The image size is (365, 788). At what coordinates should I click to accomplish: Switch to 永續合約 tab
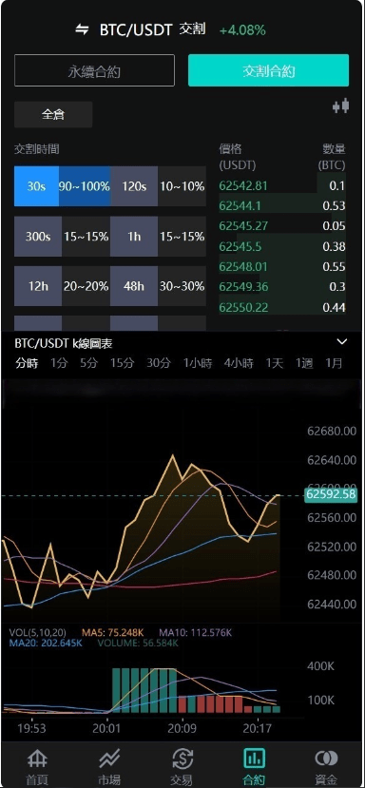pos(94,71)
